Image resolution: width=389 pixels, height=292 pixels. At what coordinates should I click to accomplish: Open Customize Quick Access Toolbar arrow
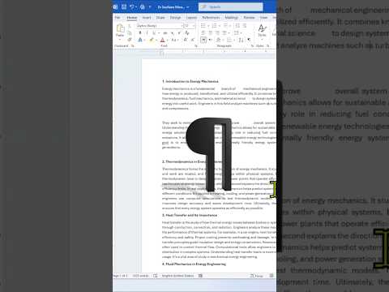point(150,7)
